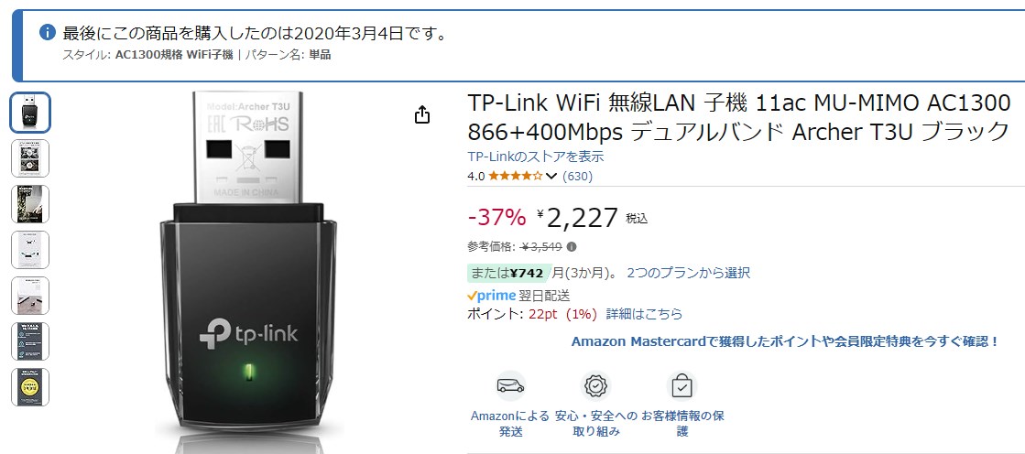This screenshot has width=1025, height=454.
Task: Click the main TP-Link adapter product image
Action: (x=246, y=265)
